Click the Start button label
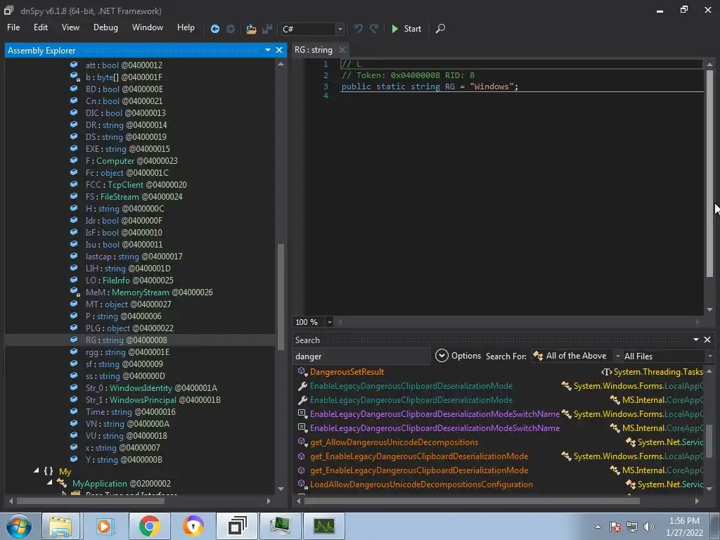This screenshot has height=540, width=720. click(412, 29)
